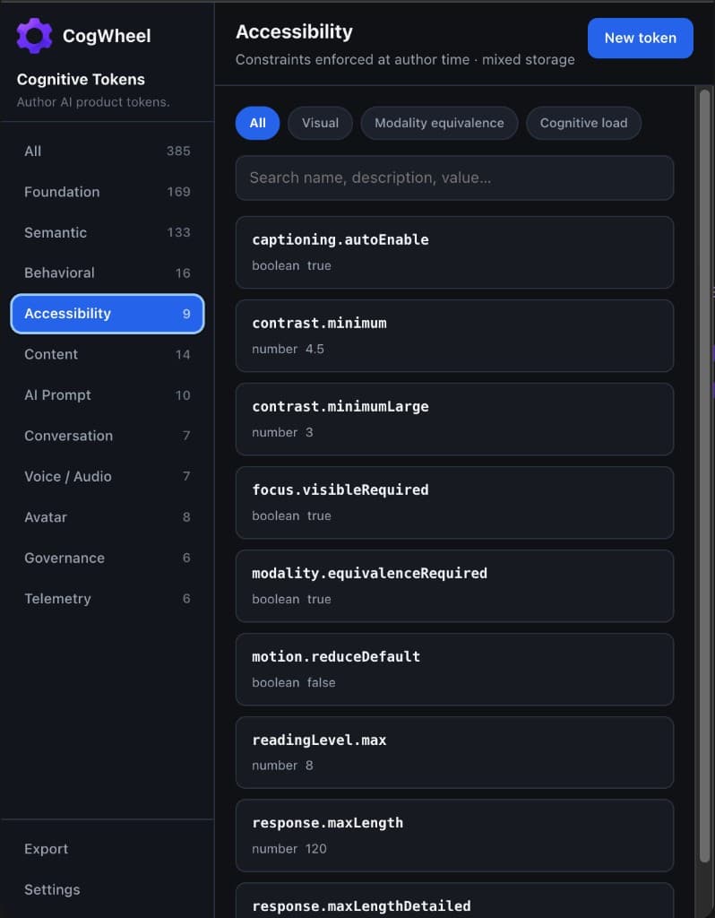Open the All category in sidebar
This screenshot has height=918, width=715.
108,151
